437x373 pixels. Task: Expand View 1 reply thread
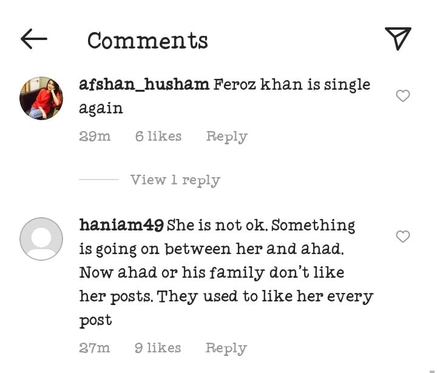coord(175,180)
